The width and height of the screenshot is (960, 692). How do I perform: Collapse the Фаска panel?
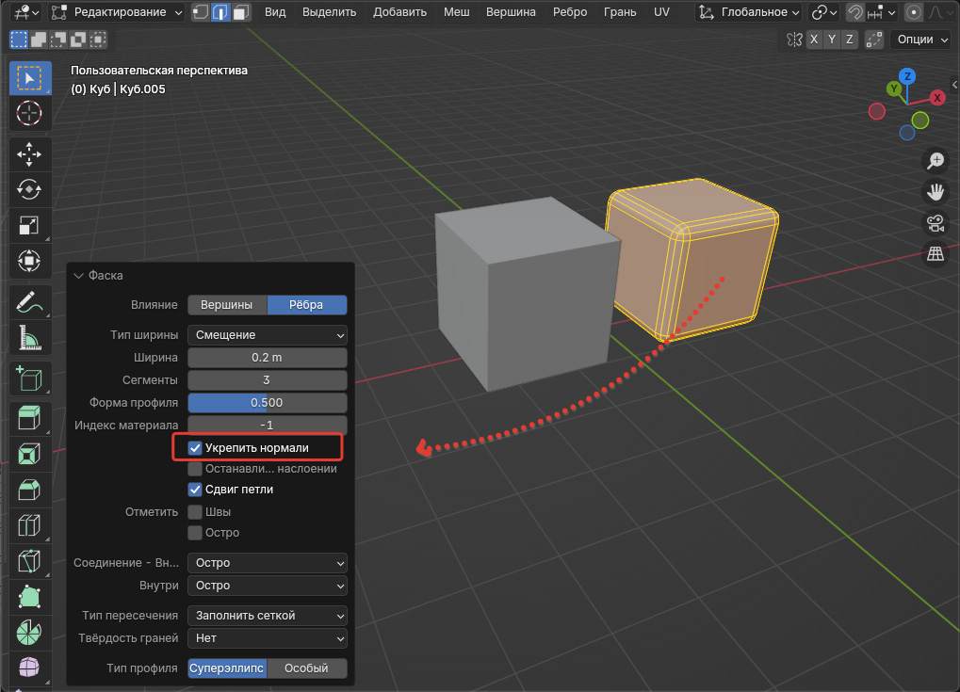(78, 275)
